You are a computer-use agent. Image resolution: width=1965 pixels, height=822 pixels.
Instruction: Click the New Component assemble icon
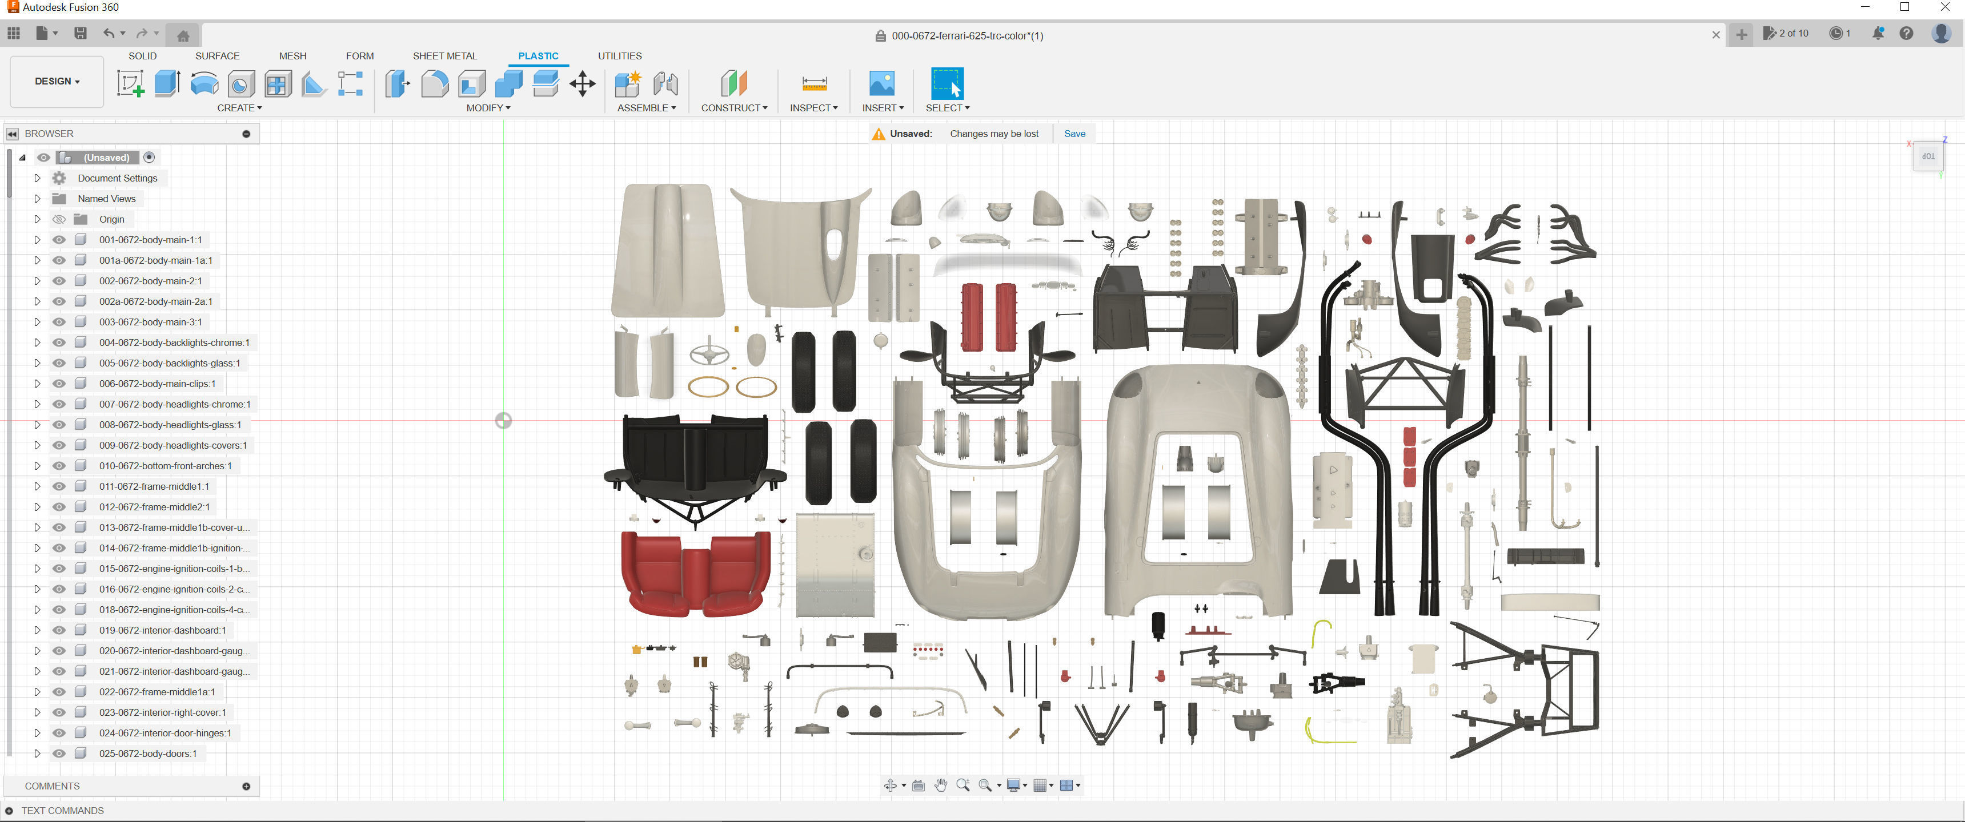(628, 83)
